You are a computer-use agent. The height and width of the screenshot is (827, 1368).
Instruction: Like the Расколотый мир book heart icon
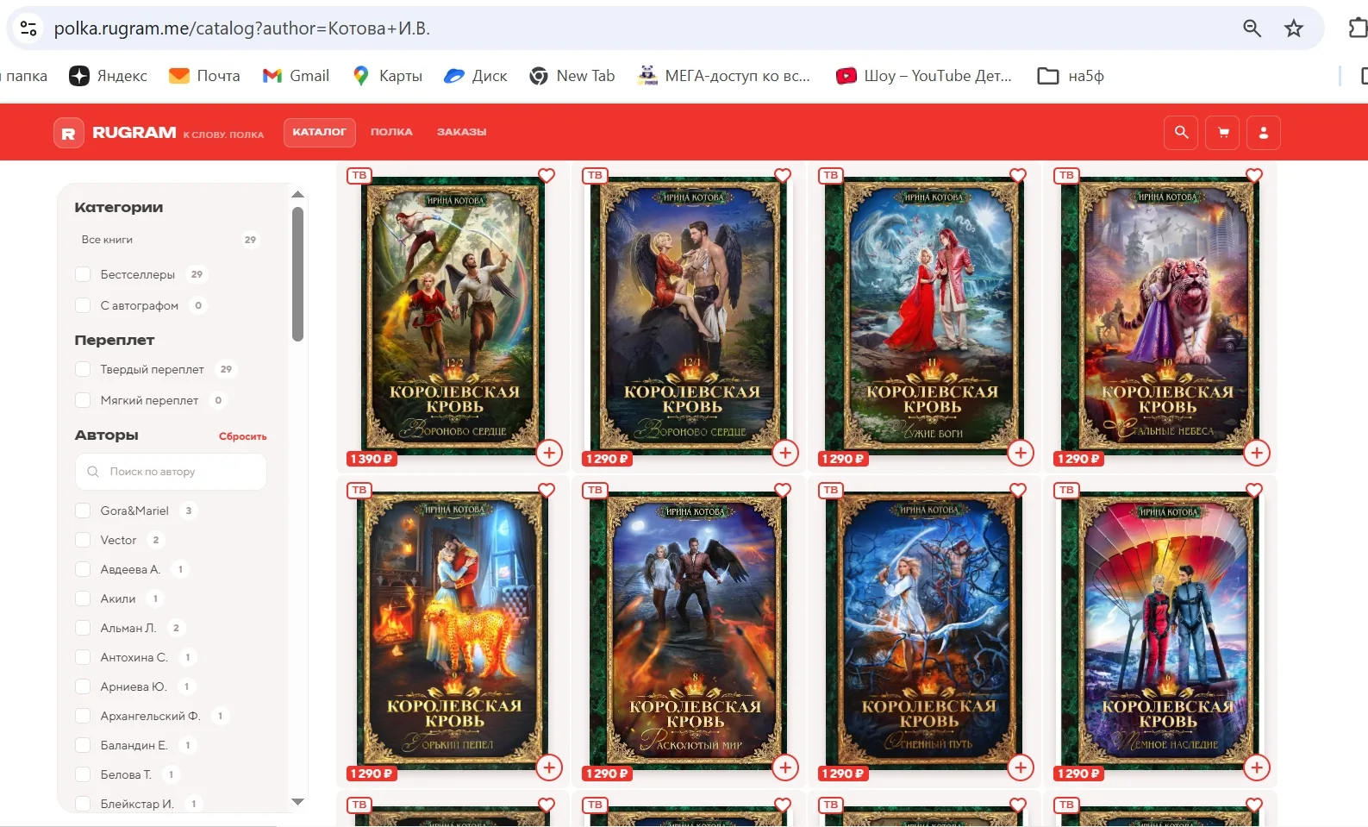pyautogui.click(x=783, y=491)
